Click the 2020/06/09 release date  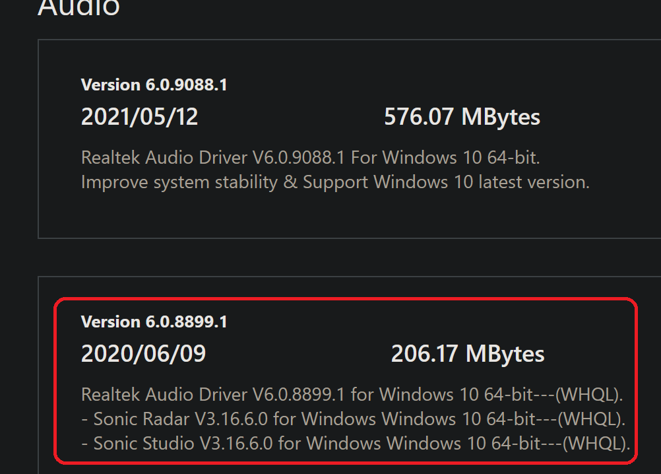143,353
